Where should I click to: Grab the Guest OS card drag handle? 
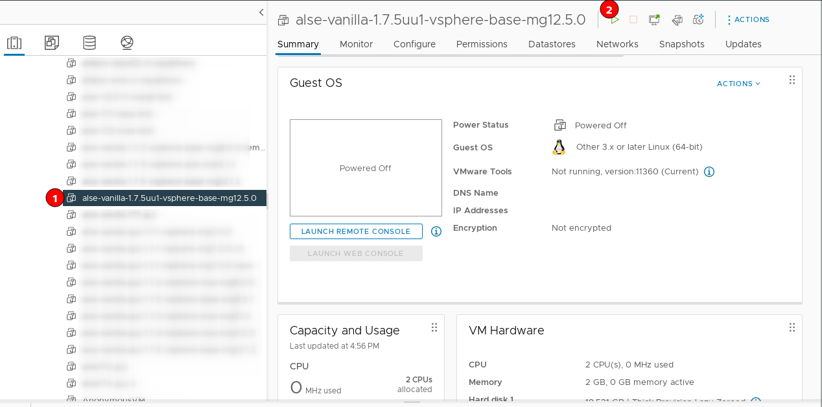pyautogui.click(x=792, y=80)
